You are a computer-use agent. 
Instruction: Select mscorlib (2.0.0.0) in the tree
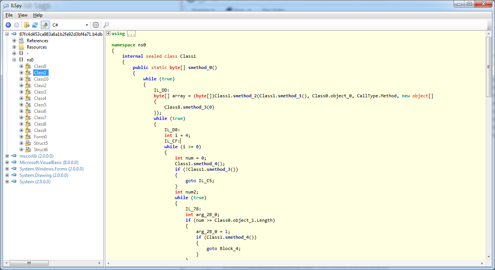point(37,156)
